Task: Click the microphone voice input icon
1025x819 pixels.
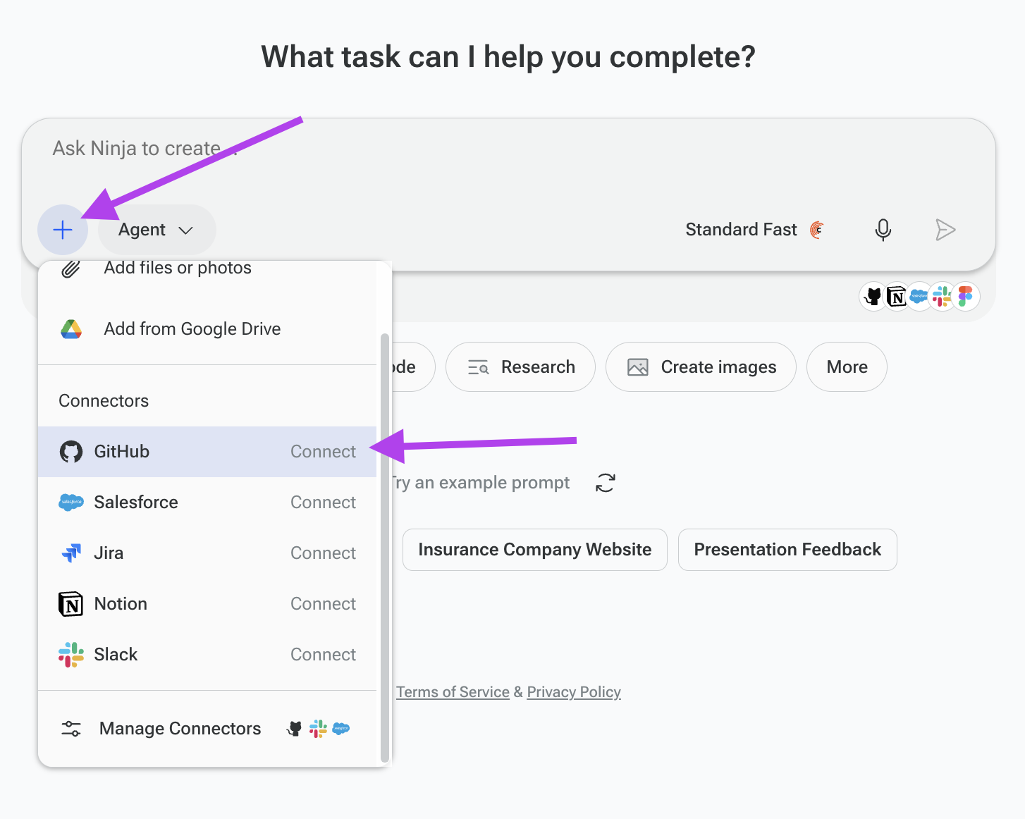Action: click(x=883, y=230)
